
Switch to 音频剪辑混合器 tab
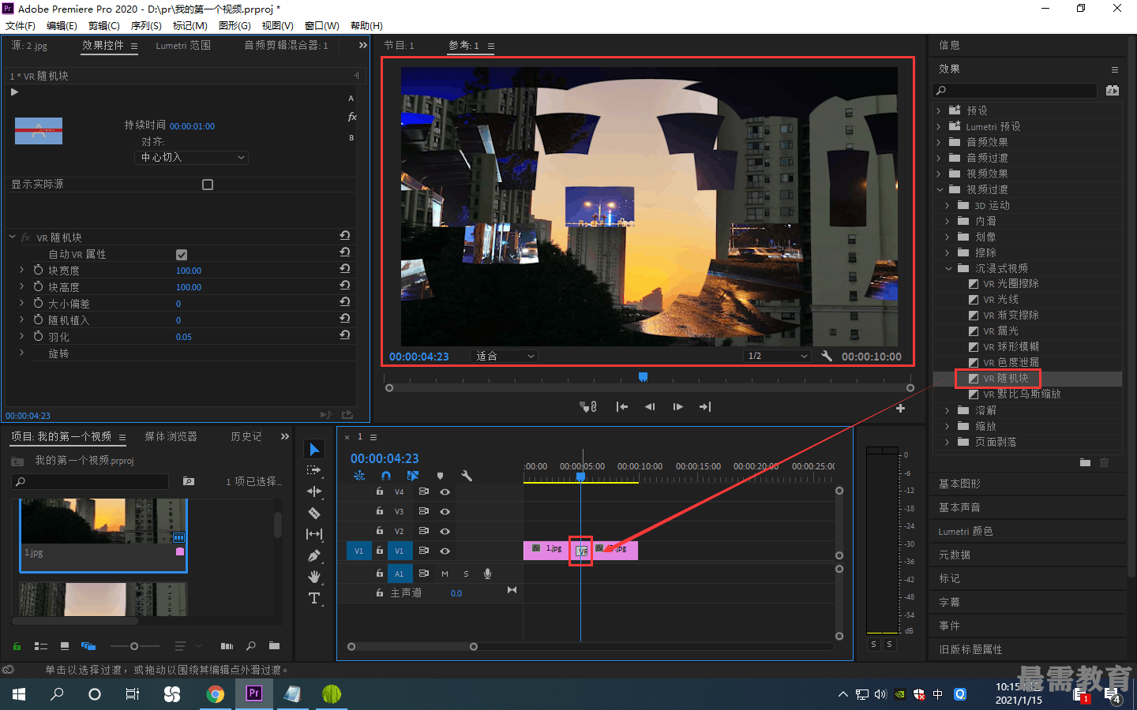286,46
